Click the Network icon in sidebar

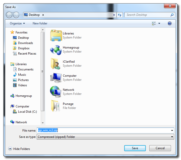pos(12,122)
